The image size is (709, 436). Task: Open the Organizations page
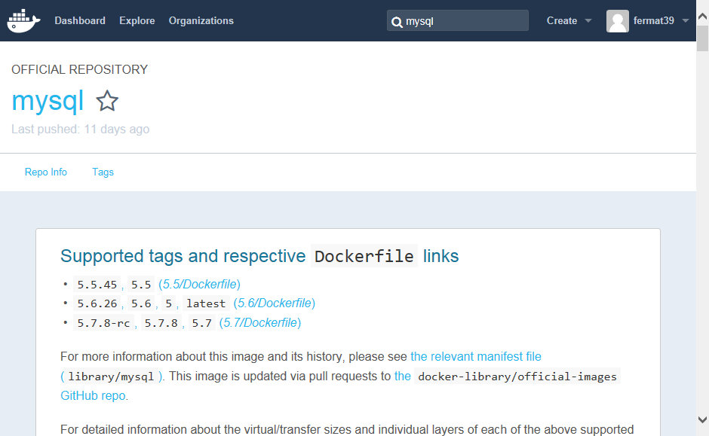click(201, 21)
